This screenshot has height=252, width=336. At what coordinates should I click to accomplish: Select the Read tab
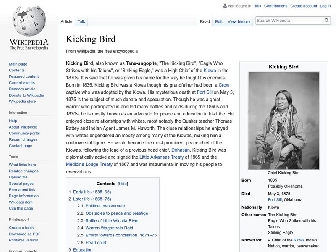[x=205, y=21]
